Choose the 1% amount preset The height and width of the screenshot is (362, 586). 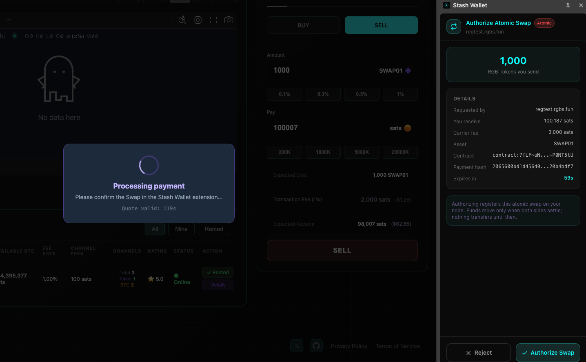400,94
